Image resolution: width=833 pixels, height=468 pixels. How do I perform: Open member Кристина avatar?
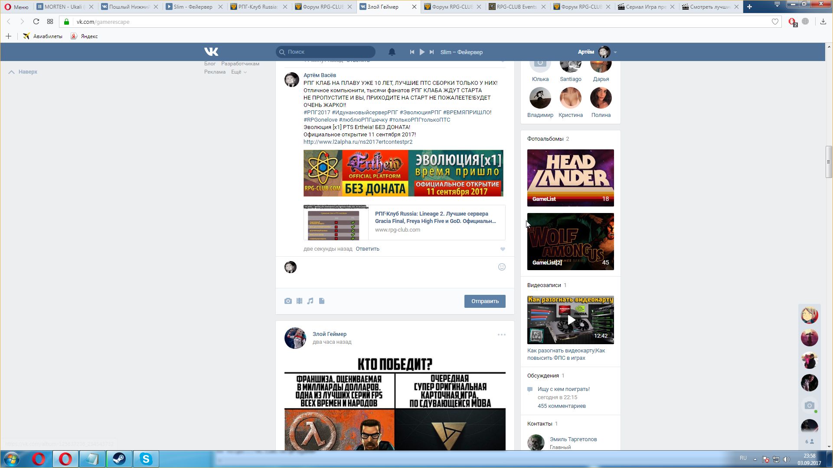point(571,98)
